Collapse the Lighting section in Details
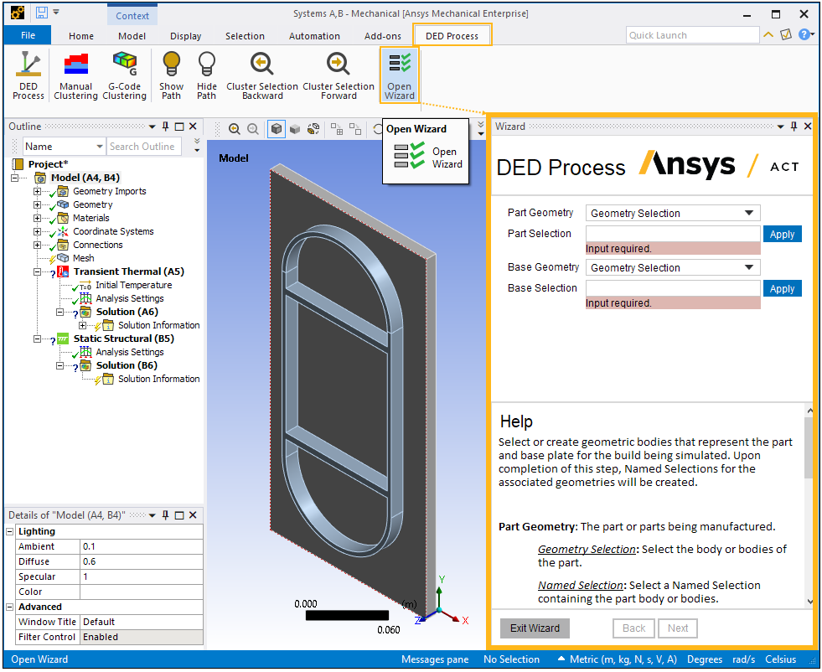Viewport: 822px width, 672px height. [x=9, y=531]
